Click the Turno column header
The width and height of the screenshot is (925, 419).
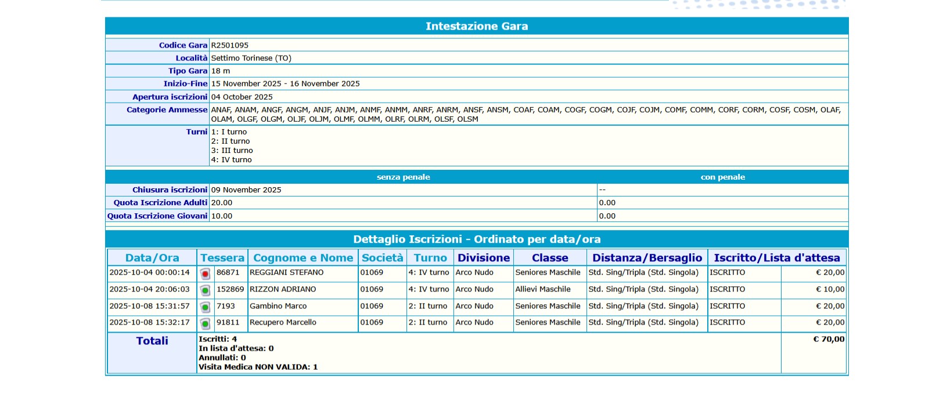click(x=430, y=258)
